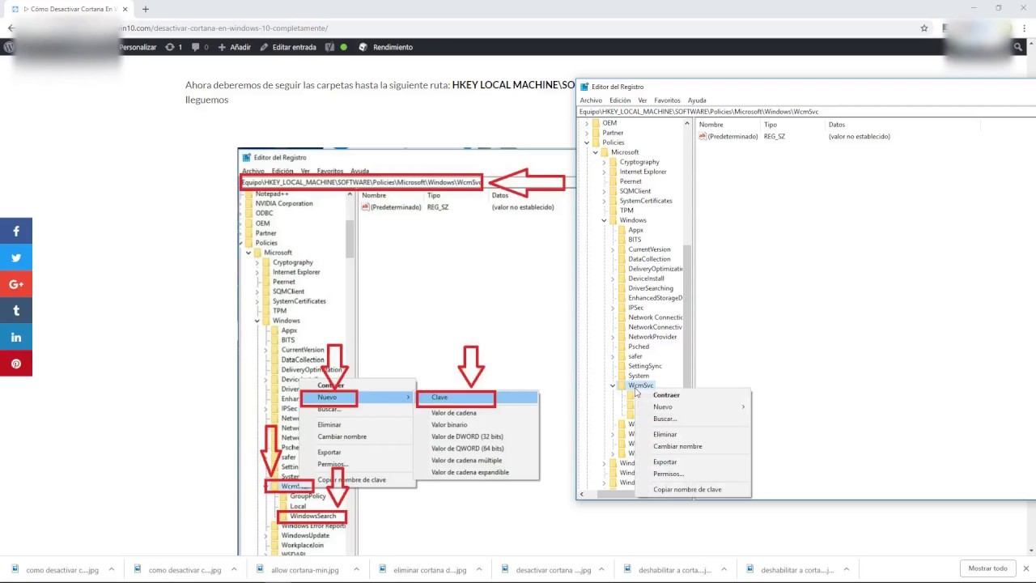Share the article on Twitter
1036x583 pixels.
15,257
